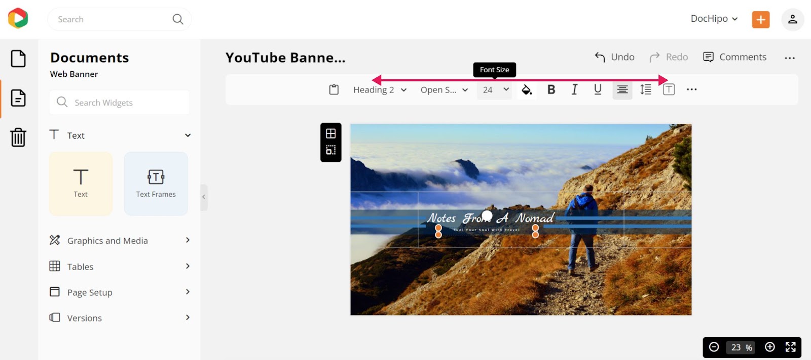
Task: Open the user profile icon
Action: click(x=792, y=19)
